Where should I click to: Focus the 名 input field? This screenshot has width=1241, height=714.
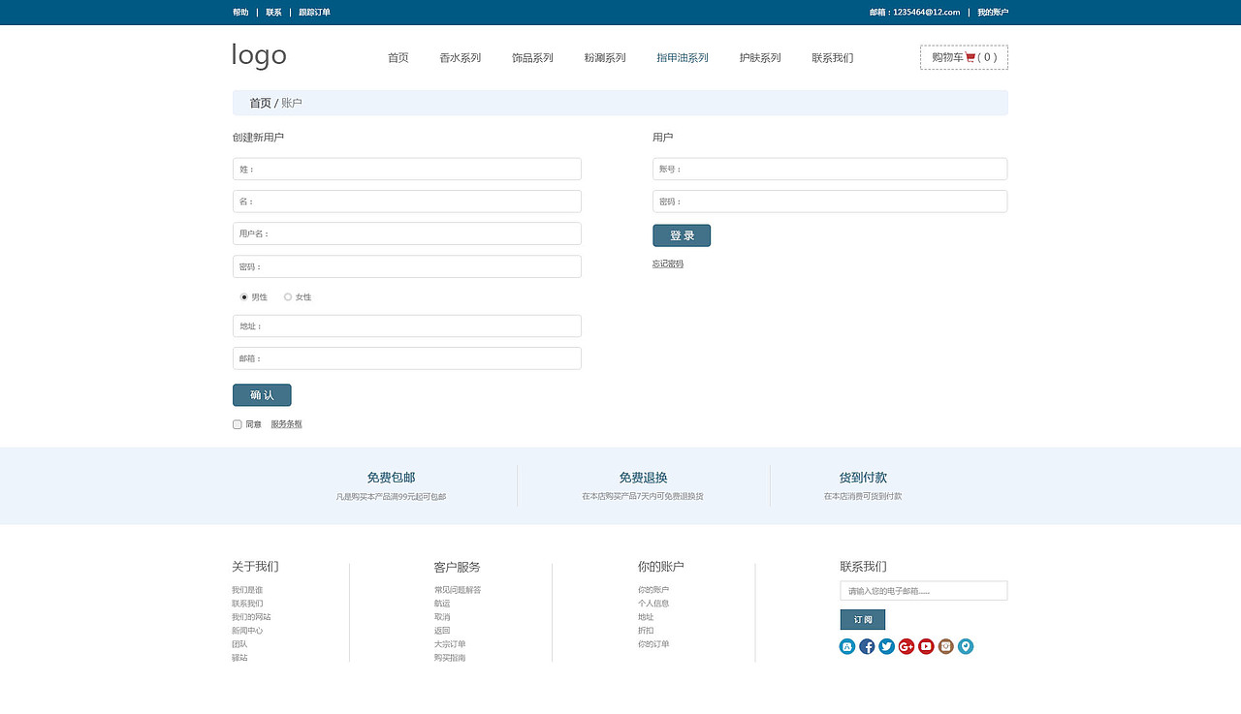tap(407, 202)
